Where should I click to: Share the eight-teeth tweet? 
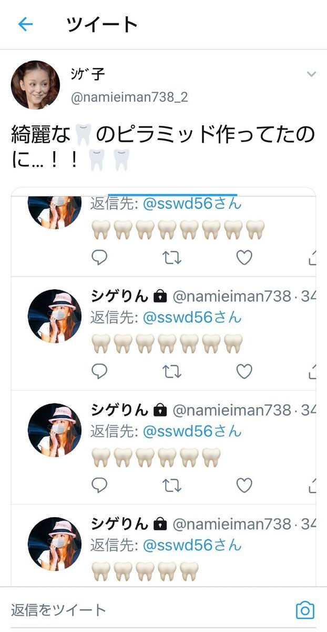[312, 258]
